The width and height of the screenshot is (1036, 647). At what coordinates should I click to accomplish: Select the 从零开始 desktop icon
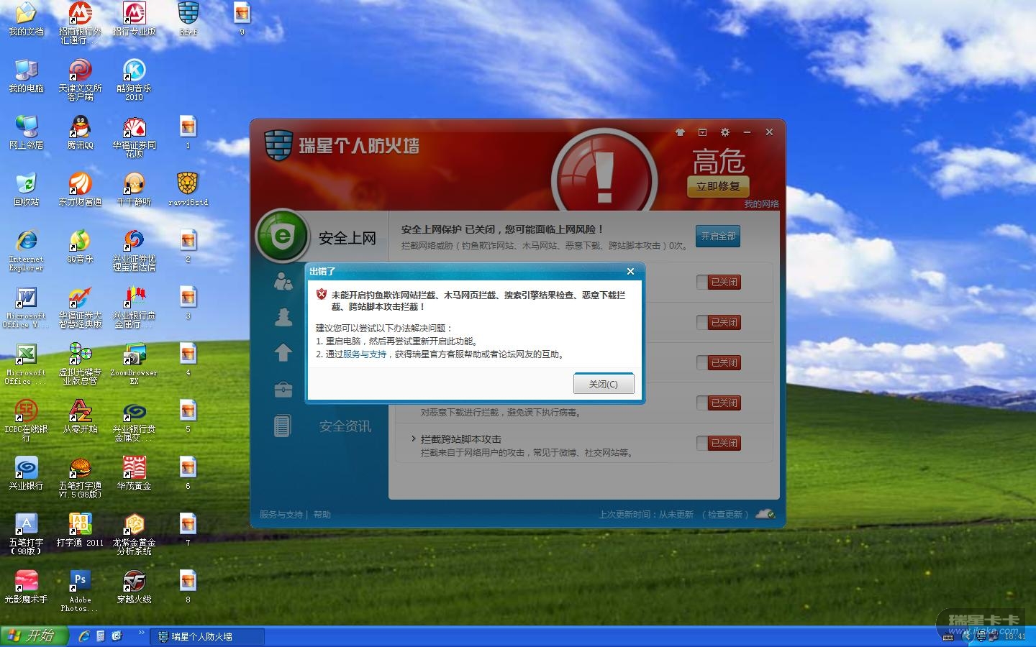click(x=80, y=417)
